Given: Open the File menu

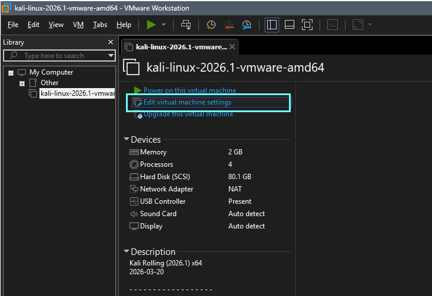Looking at the screenshot, I should pos(13,25).
